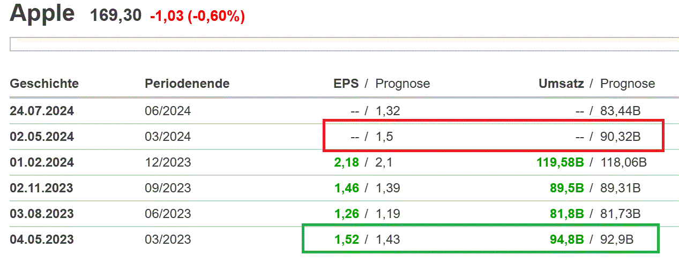The width and height of the screenshot is (679, 270).
Task: Open the 03.08.2023 earnings date
Action: (x=42, y=214)
